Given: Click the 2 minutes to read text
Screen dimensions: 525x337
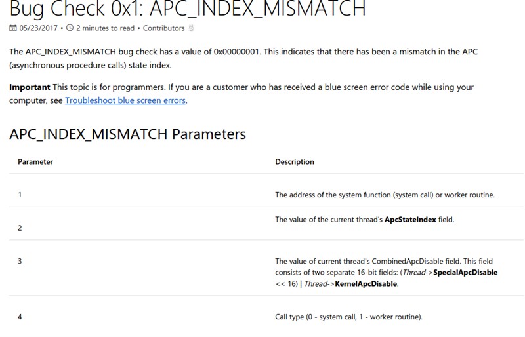Looking at the screenshot, I should pyautogui.click(x=105, y=28).
